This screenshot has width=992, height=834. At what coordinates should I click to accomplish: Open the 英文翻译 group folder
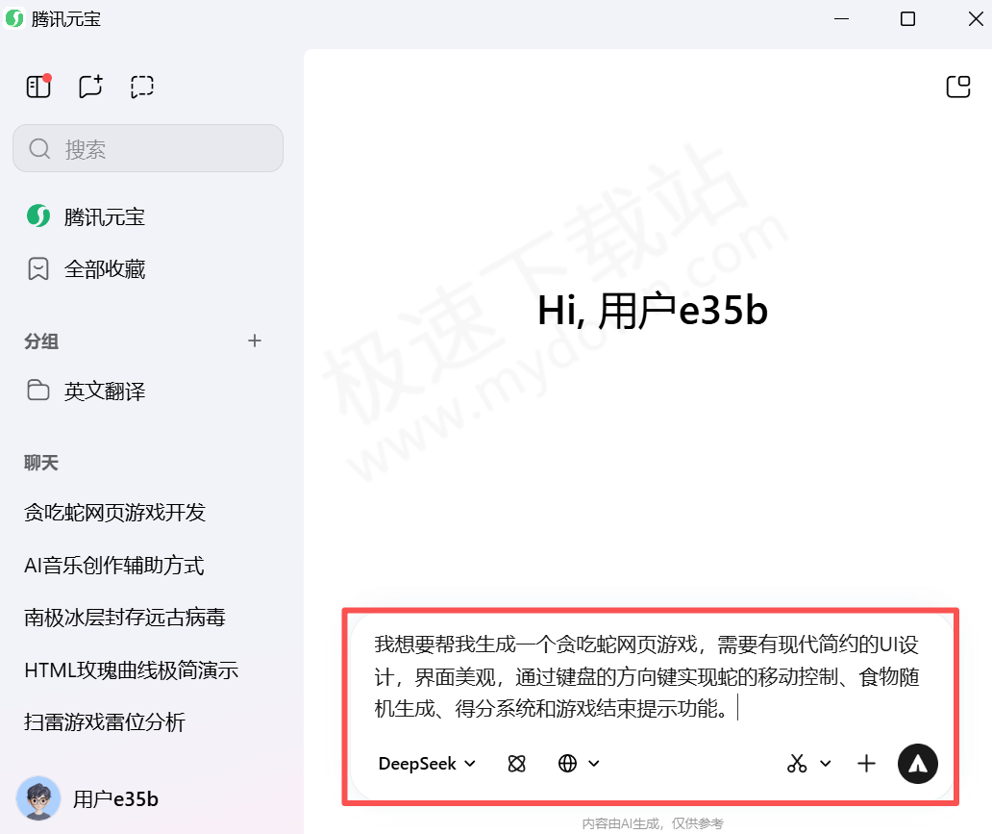point(104,391)
